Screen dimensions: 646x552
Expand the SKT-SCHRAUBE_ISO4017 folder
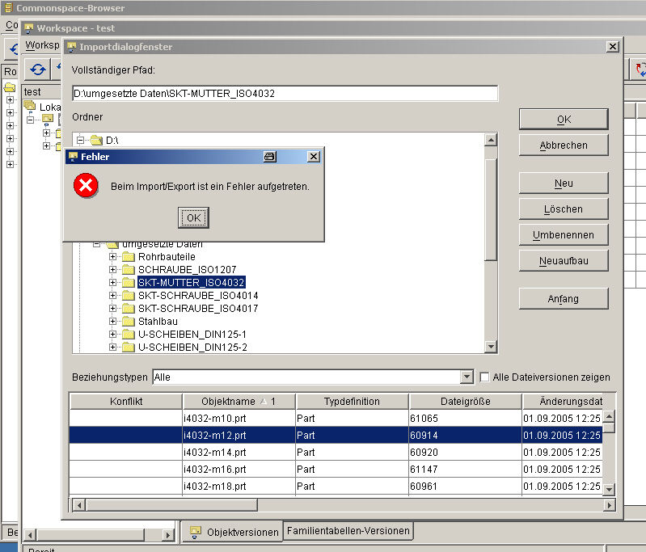[112, 308]
